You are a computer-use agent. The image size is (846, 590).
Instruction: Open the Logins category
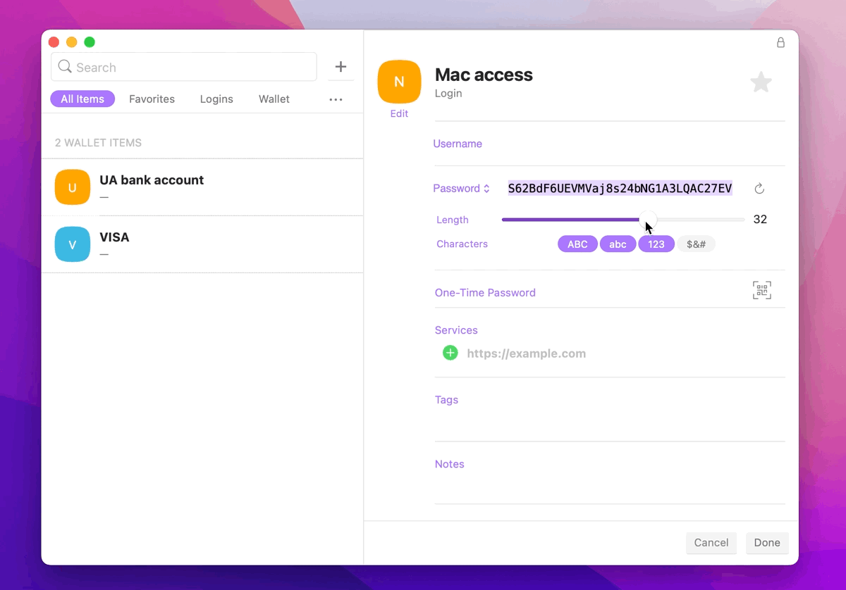click(216, 99)
